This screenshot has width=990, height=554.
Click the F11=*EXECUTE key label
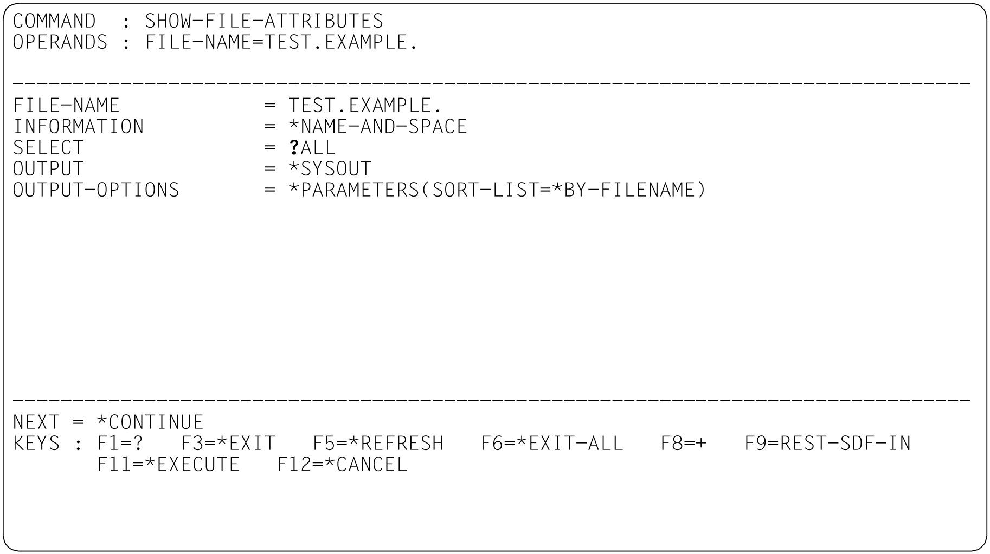click(169, 464)
